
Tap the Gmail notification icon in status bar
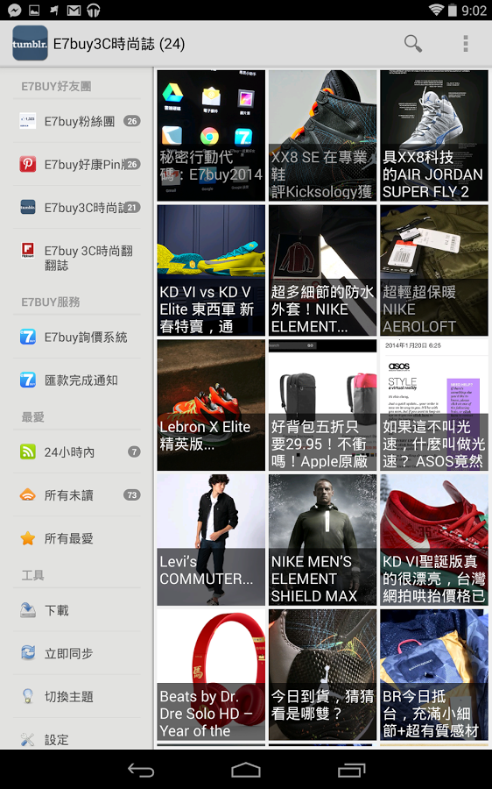[x=74, y=10]
